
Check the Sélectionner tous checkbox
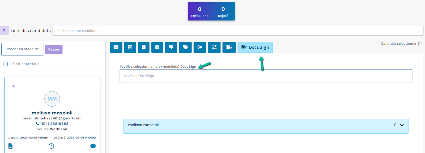(5, 64)
